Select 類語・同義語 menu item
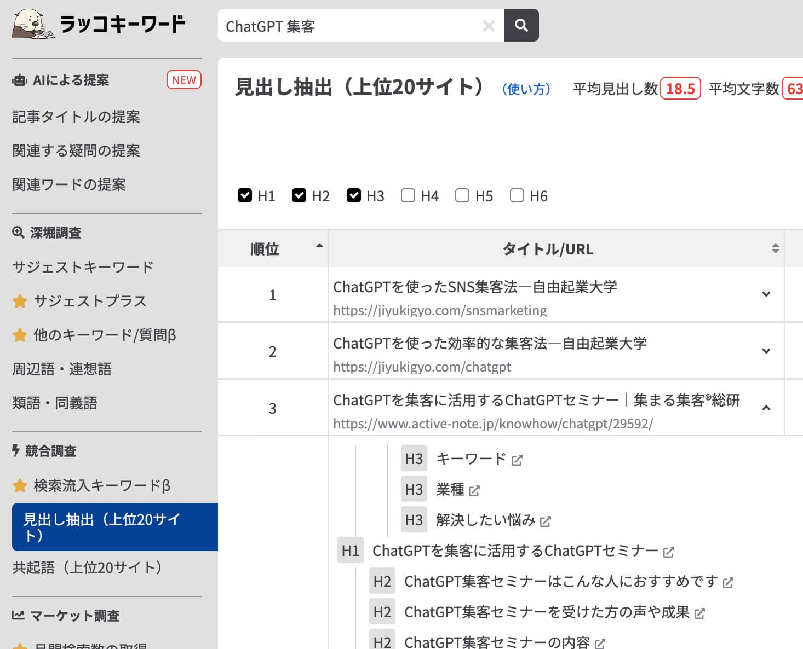803x649 pixels. [55, 403]
